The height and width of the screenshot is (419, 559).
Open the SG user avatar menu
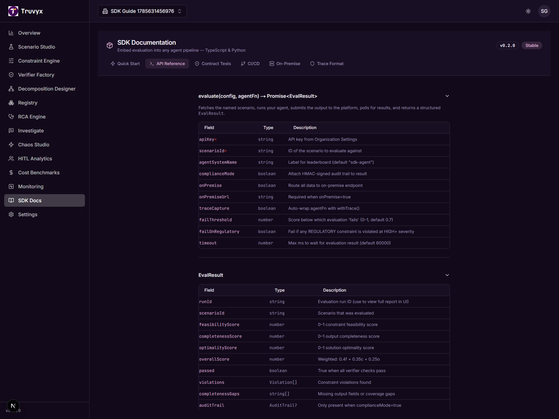point(544,11)
